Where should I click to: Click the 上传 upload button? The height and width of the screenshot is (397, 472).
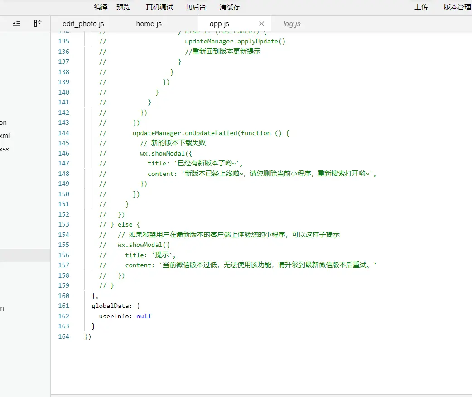421,7
